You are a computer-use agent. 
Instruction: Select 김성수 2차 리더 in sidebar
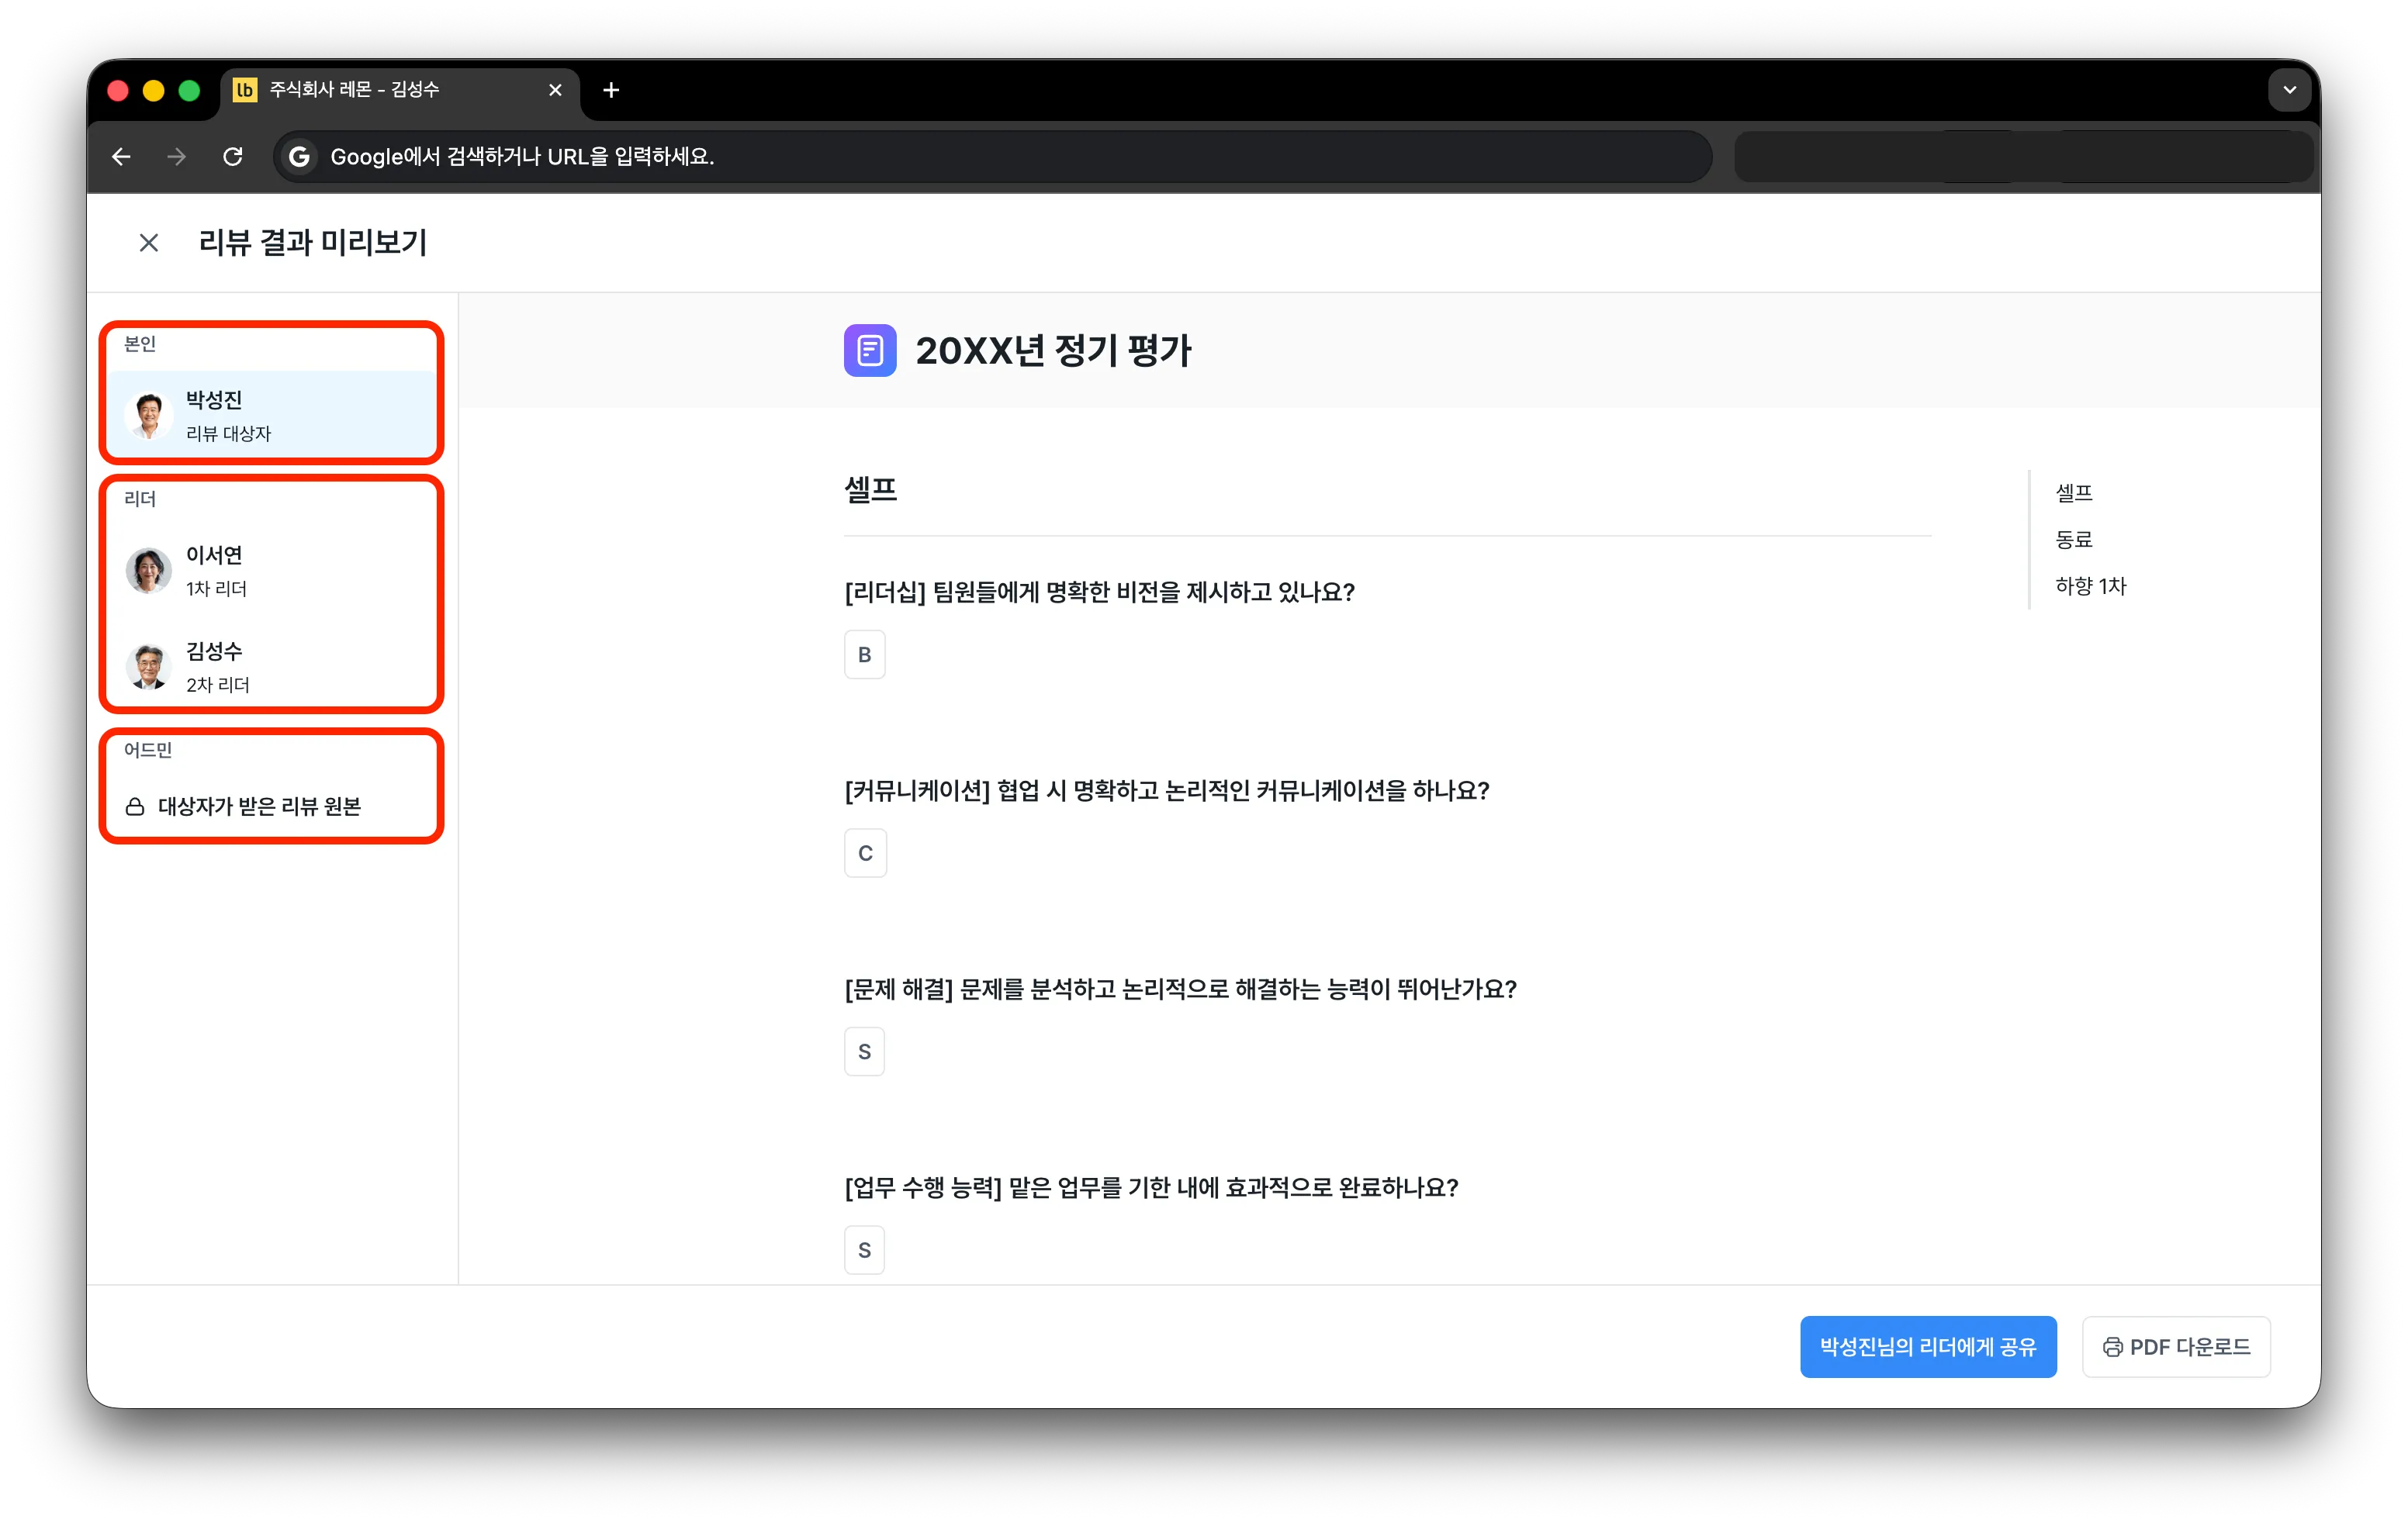pos(272,667)
